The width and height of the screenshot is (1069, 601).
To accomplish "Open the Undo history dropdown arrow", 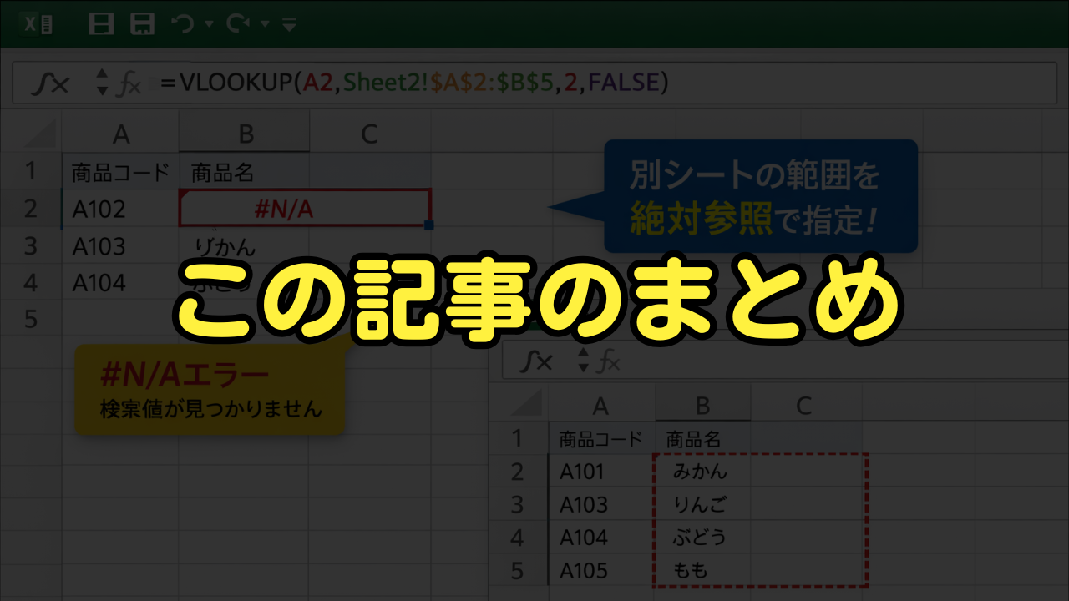I will point(209,25).
